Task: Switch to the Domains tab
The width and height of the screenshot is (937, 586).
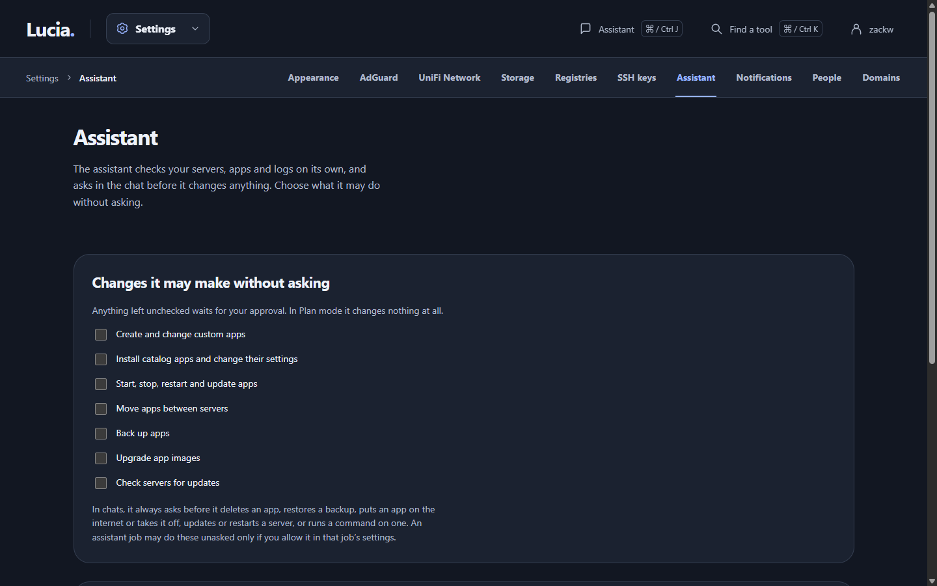Action: (881, 77)
